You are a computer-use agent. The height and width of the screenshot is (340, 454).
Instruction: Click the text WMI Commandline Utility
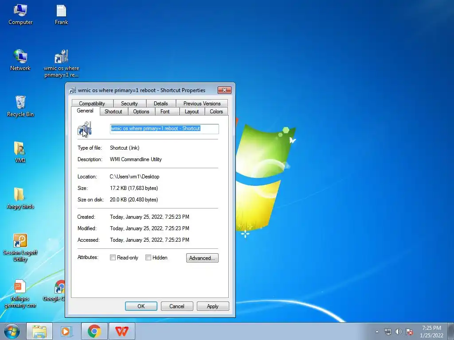click(x=136, y=159)
